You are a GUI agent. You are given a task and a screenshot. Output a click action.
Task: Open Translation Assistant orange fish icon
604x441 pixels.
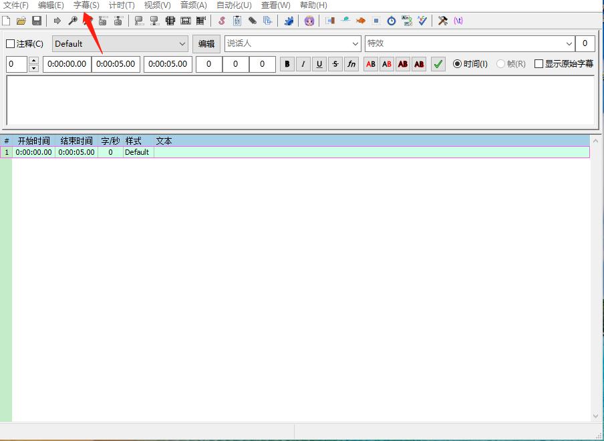[x=361, y=21]
